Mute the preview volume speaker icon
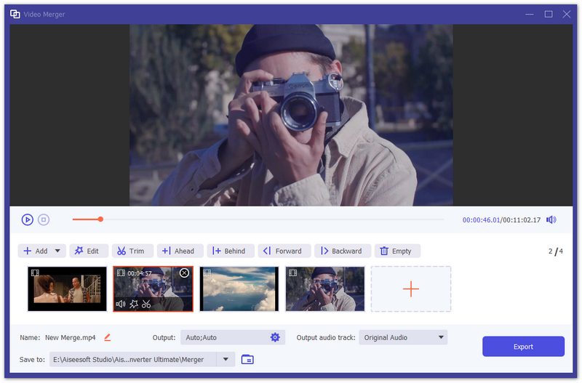The image size is (582, 383). click(551, 219)
